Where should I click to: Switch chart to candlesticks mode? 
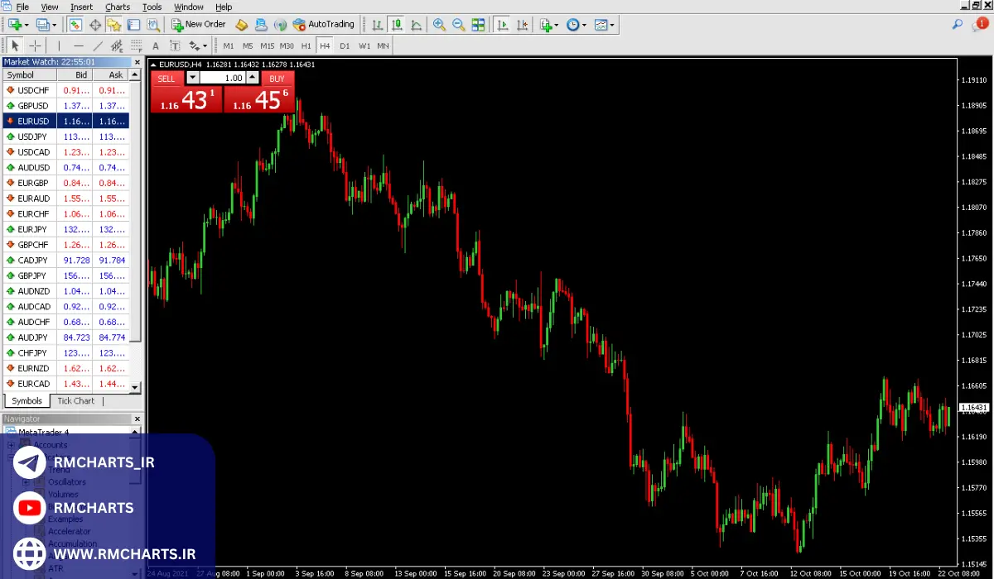pos(397,25)
